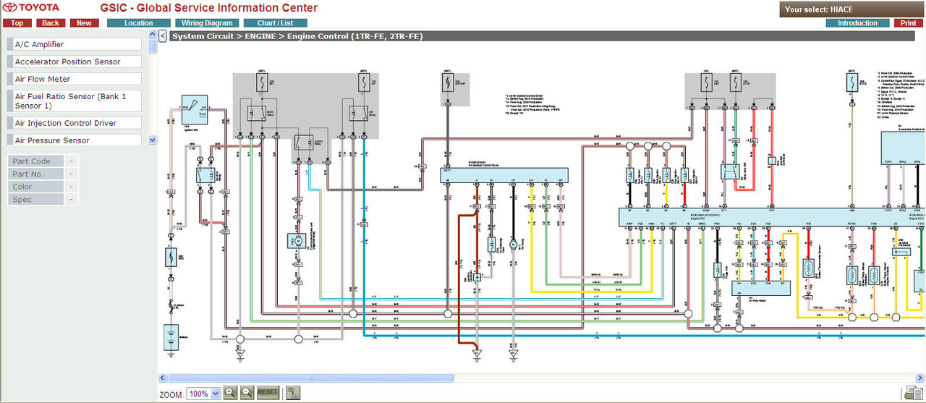This screenshot has width=926, height=403.
Task: Click parts list scroll down arrow
Action: click(x=153, y=140)
